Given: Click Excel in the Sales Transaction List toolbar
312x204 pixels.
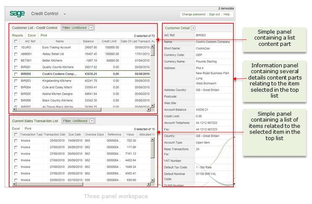Looking at the screenshot, I should point(16,128).
